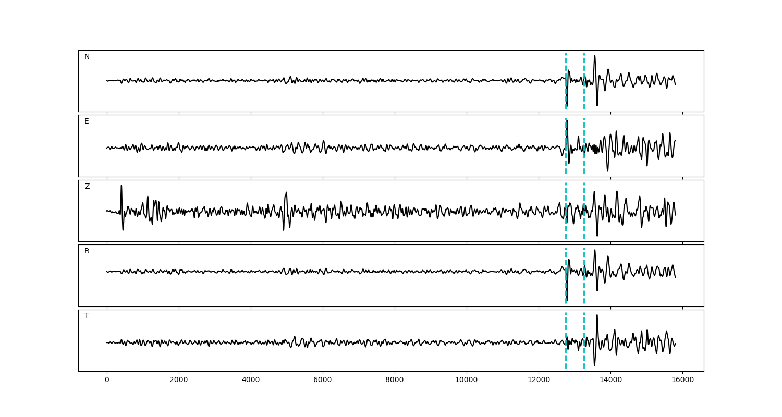This screenshot has height=417, width=782.
Task: Click the tall initial spike in Z trace
Action: tap(121, 187)
